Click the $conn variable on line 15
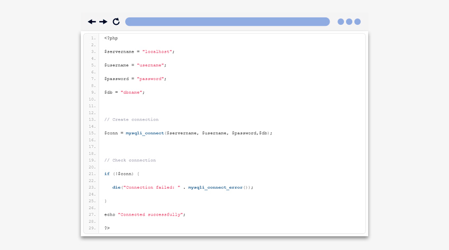449x250 pixels. (111, 133)
